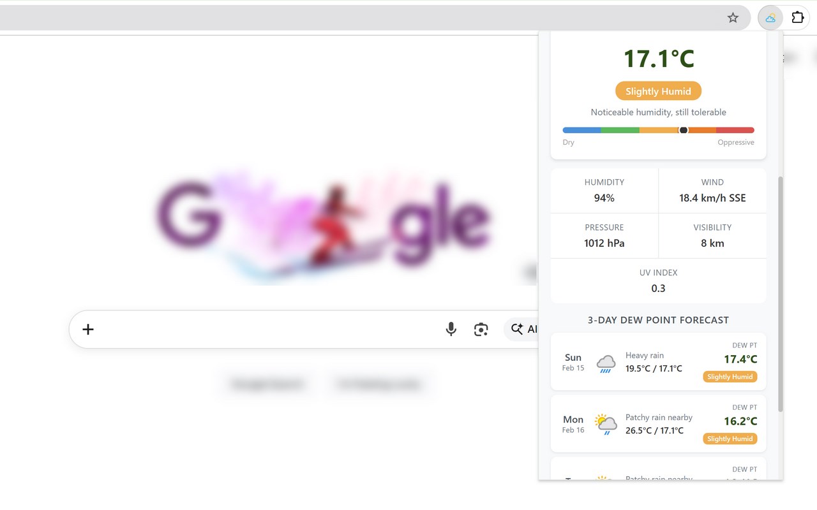Click the UV Index 0.3 tile
Image resolution: width=817 pixels, height=510 pixels.
(658, 281)
